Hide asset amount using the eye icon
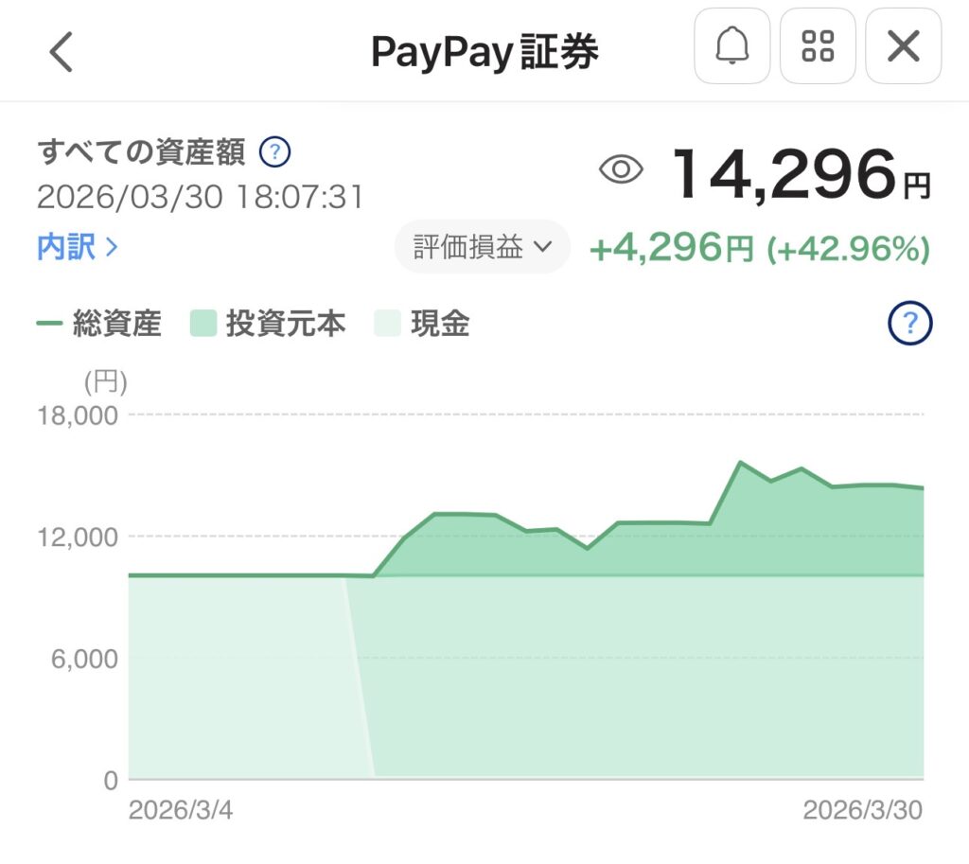Screen dimensions: 969x864 click(622, 170)
